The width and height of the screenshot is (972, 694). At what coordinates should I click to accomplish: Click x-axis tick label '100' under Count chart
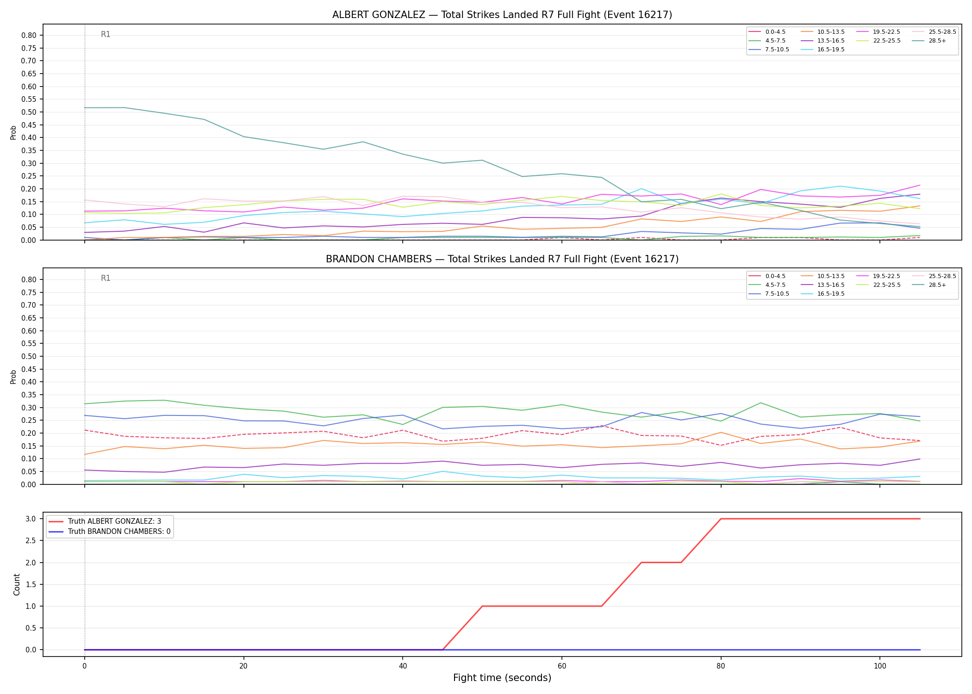click(x=879, y=667)
